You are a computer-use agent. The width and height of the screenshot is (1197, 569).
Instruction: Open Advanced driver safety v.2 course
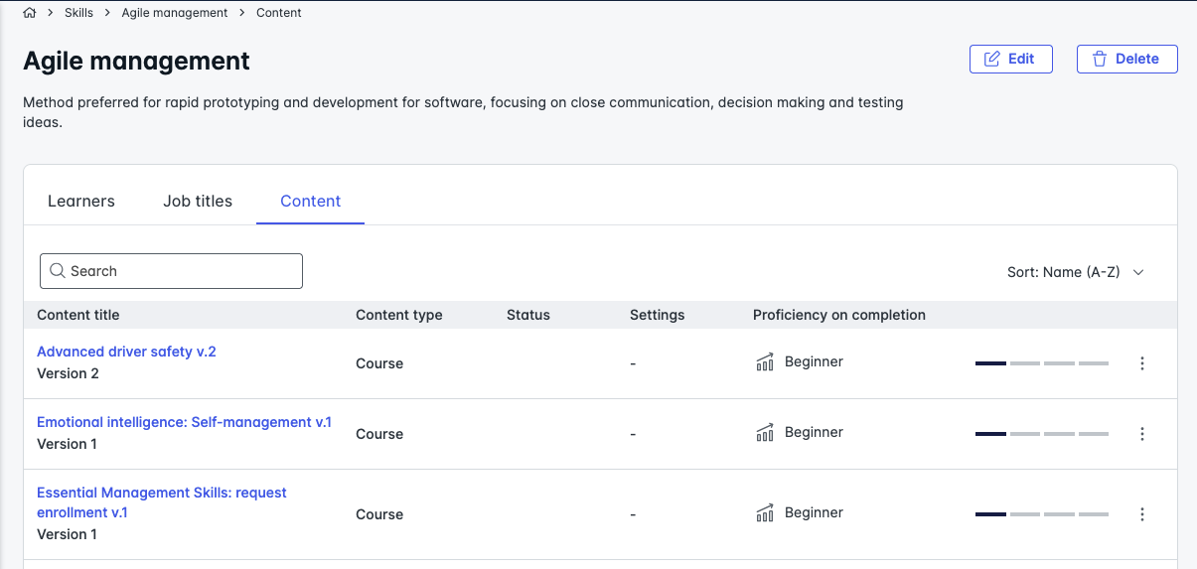(126, 352)
